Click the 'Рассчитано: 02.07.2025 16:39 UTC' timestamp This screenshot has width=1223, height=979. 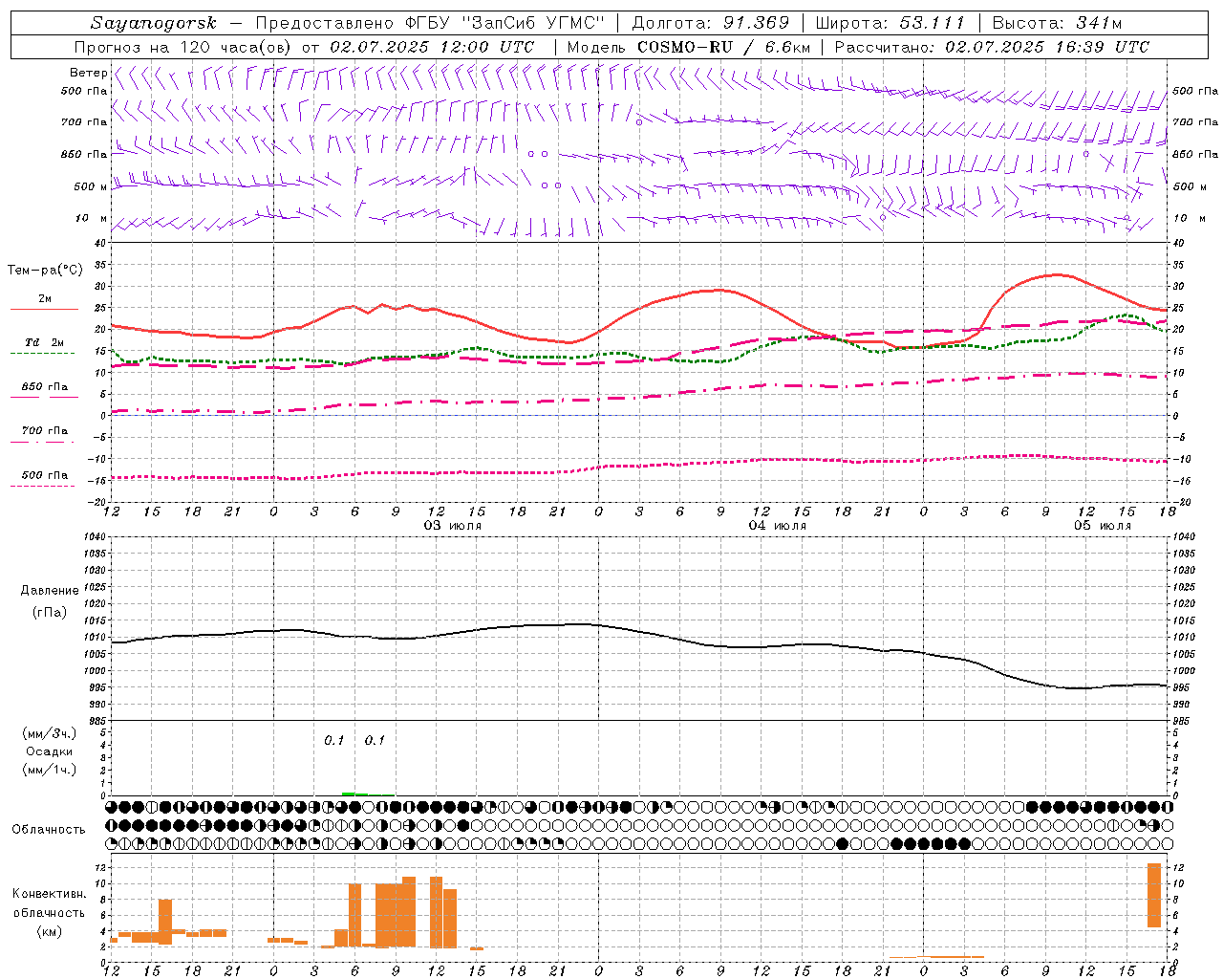(x=992, y=47)
